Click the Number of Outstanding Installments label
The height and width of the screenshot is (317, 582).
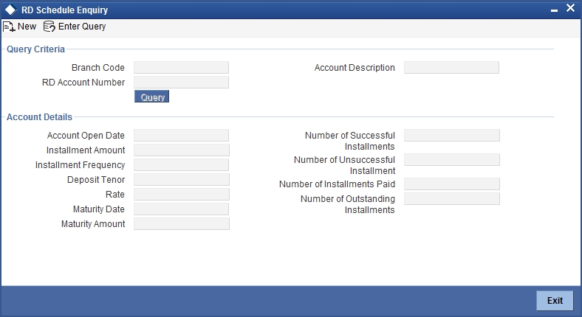coord(347,204)
